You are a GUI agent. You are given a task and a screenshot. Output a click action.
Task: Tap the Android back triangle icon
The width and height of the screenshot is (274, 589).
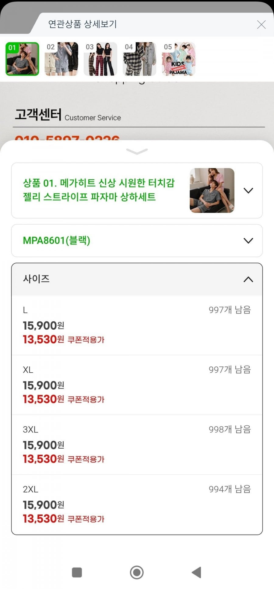click(196, 573)
